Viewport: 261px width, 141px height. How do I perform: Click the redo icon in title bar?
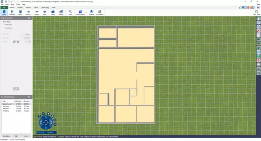click(x=12, y=2)
